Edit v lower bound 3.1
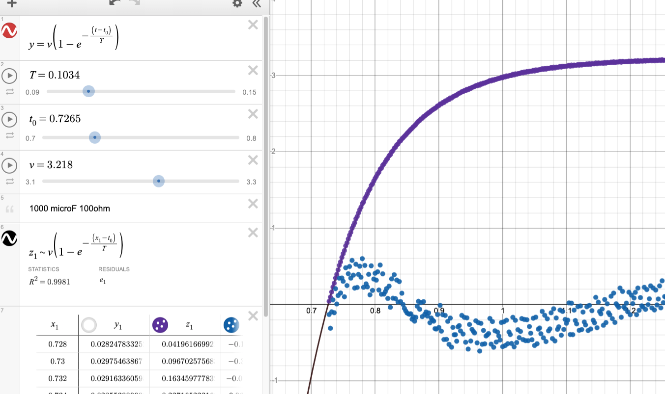 (30, 182)
